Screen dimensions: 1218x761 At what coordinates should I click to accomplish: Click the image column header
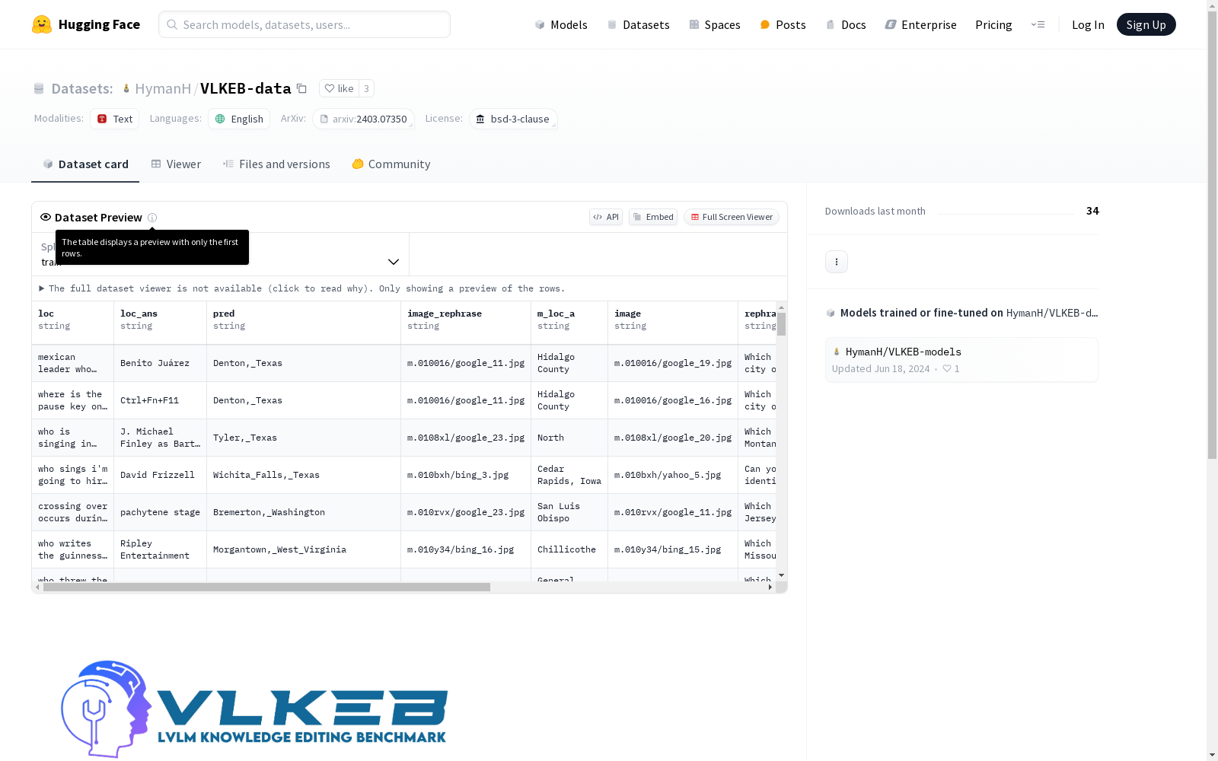(673, 323)
